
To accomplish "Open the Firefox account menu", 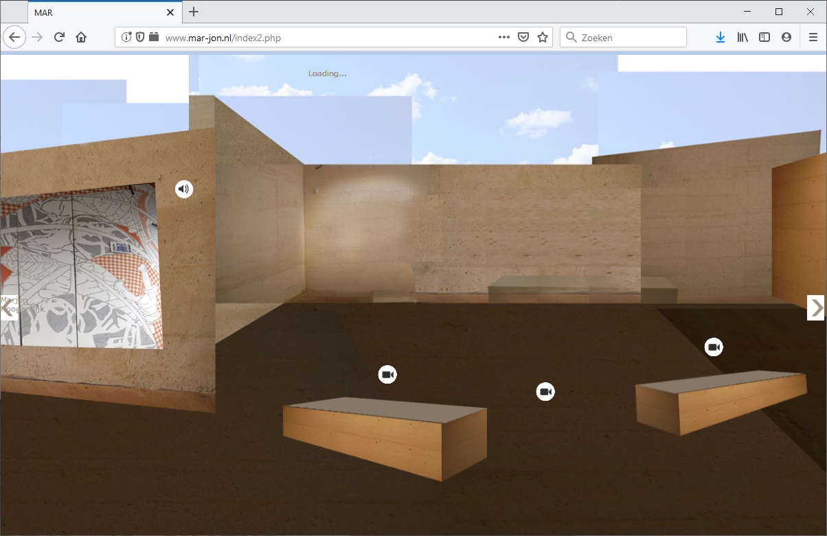I will [x=786, y=38].
